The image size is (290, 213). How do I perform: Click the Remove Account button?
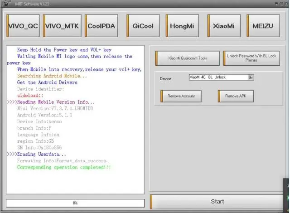tap(181, 96)
